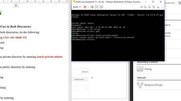Click the document ruler at mark 10
181x101 pixels.
coord(27,1)
